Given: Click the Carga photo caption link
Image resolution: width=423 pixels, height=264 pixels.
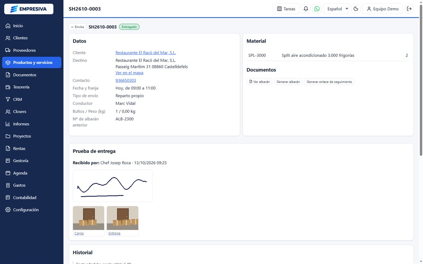Looking at the screenshot, I should (79, 233).
